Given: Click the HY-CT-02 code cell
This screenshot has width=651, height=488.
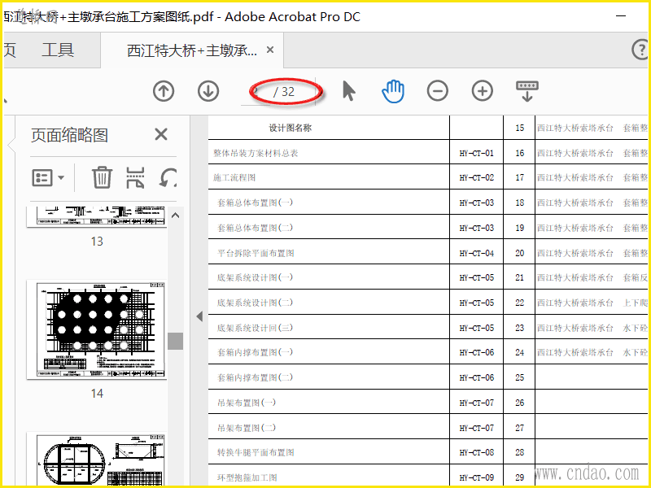Looking at the screenshot, I should (x=477, y=177).
